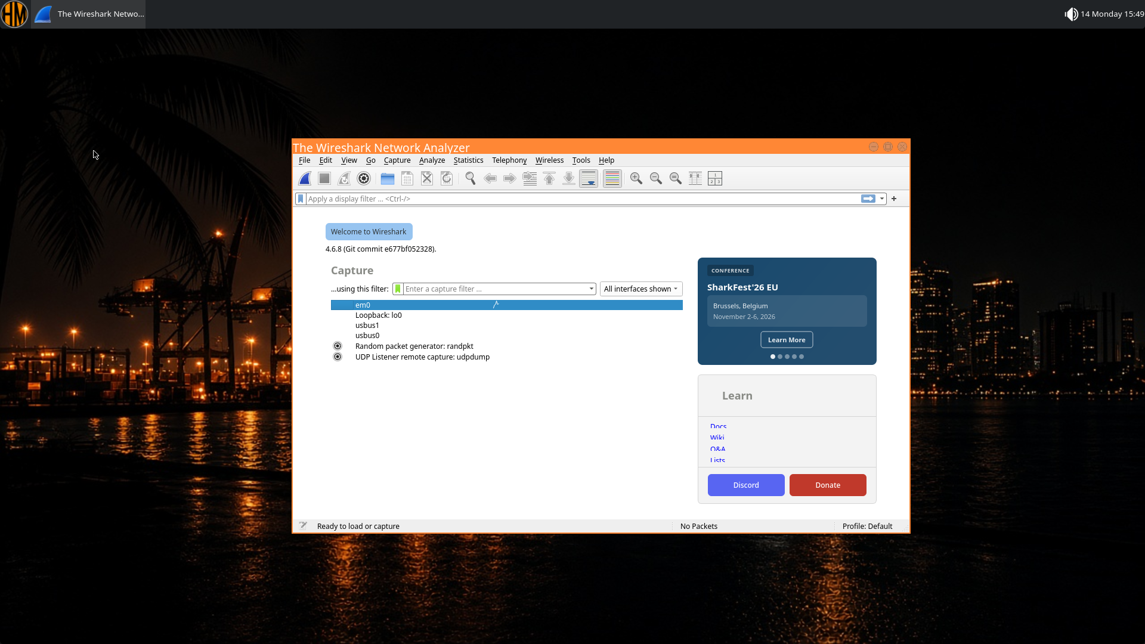The height and width of the screenshot is (644, 1145).
Task: Open udpdump interface options gear
Action: coord(338,357)
